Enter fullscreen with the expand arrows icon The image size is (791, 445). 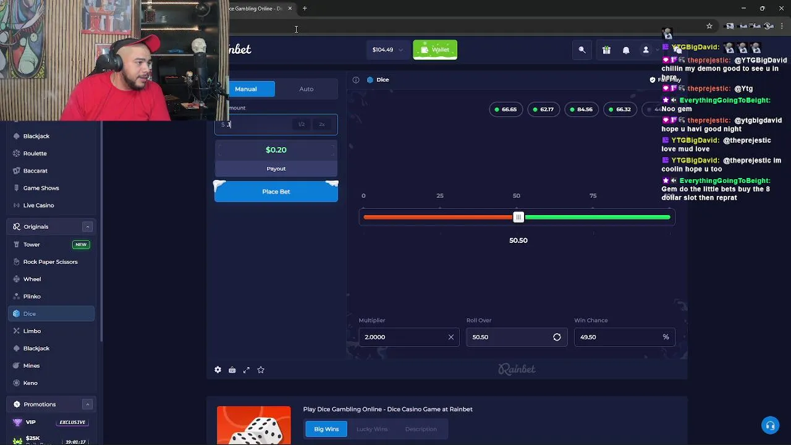tap(247, 370)
